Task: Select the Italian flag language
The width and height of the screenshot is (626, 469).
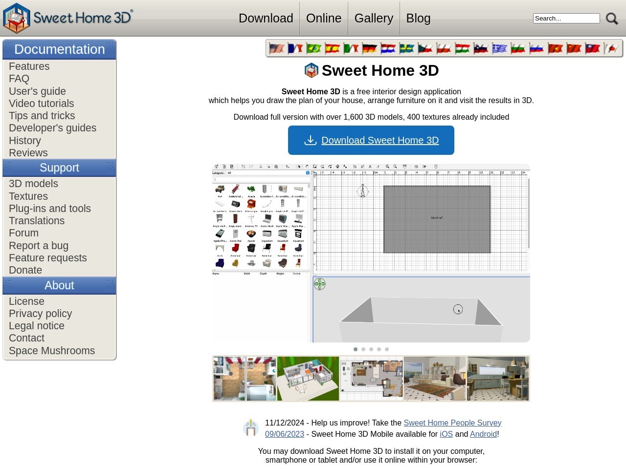Action: pos(351,48)
